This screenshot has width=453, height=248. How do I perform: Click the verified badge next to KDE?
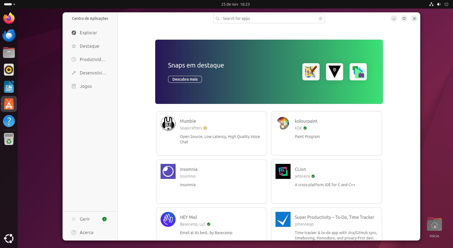(x=305, y=128)
